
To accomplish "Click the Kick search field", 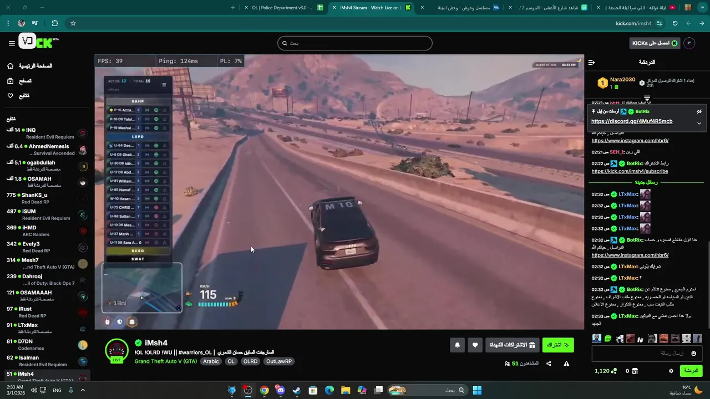I will (x=355, y=43).
